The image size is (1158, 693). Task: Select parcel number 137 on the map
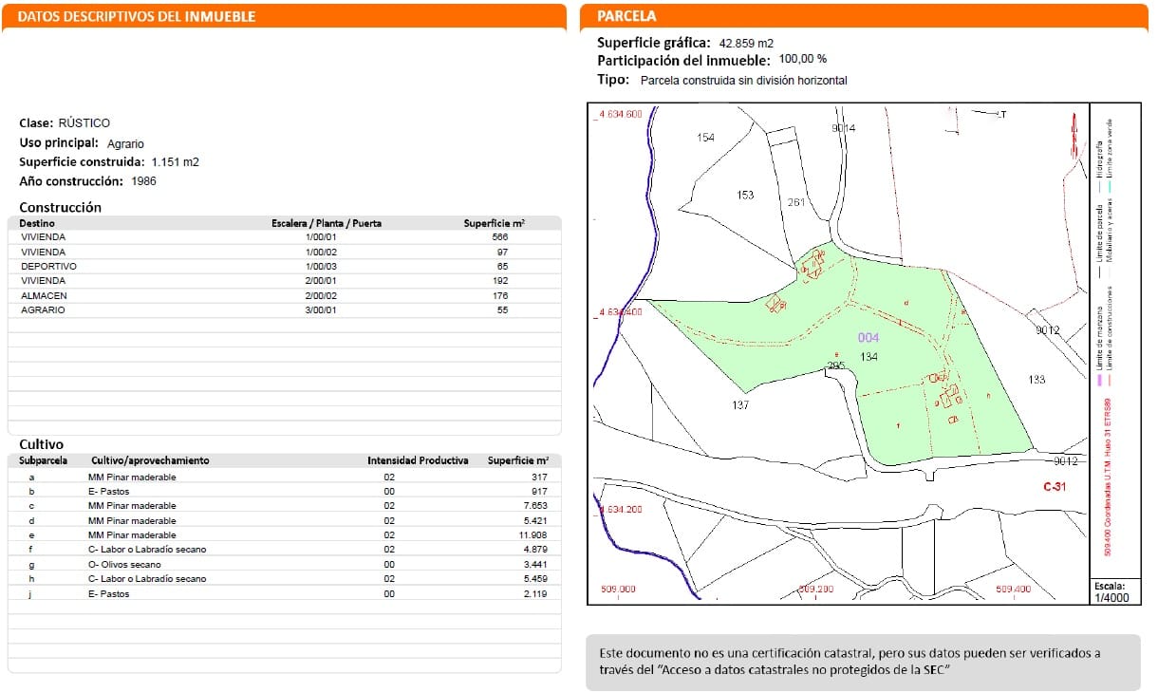[740, 405]
